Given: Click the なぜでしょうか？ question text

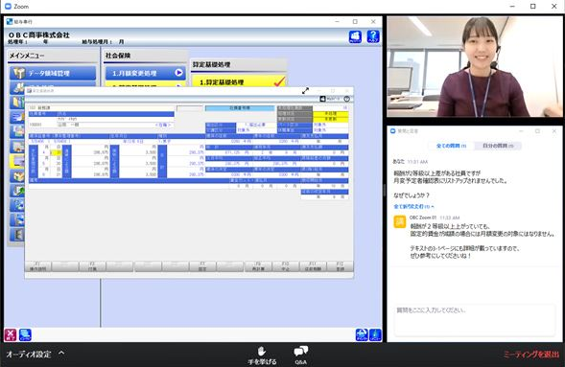Looking at the screenshot, I should [412, 195].
